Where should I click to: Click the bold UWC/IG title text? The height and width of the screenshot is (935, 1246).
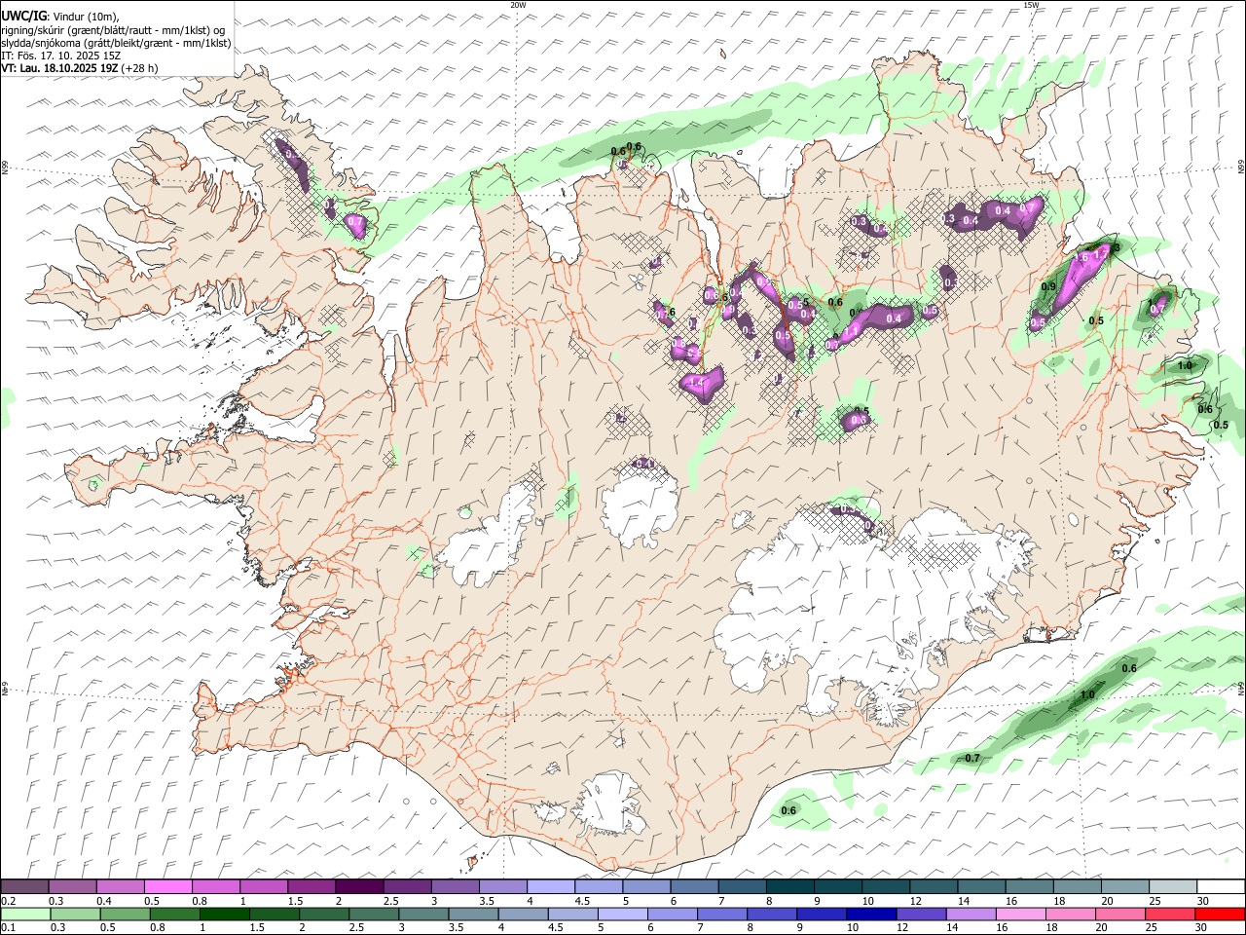(x=23, y=16)
